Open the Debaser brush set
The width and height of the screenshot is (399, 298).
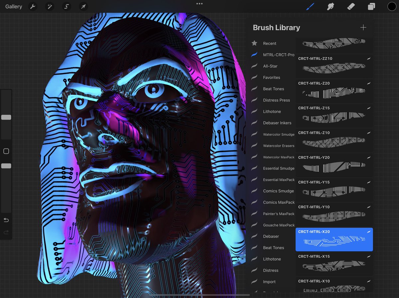tap(271, 236)
